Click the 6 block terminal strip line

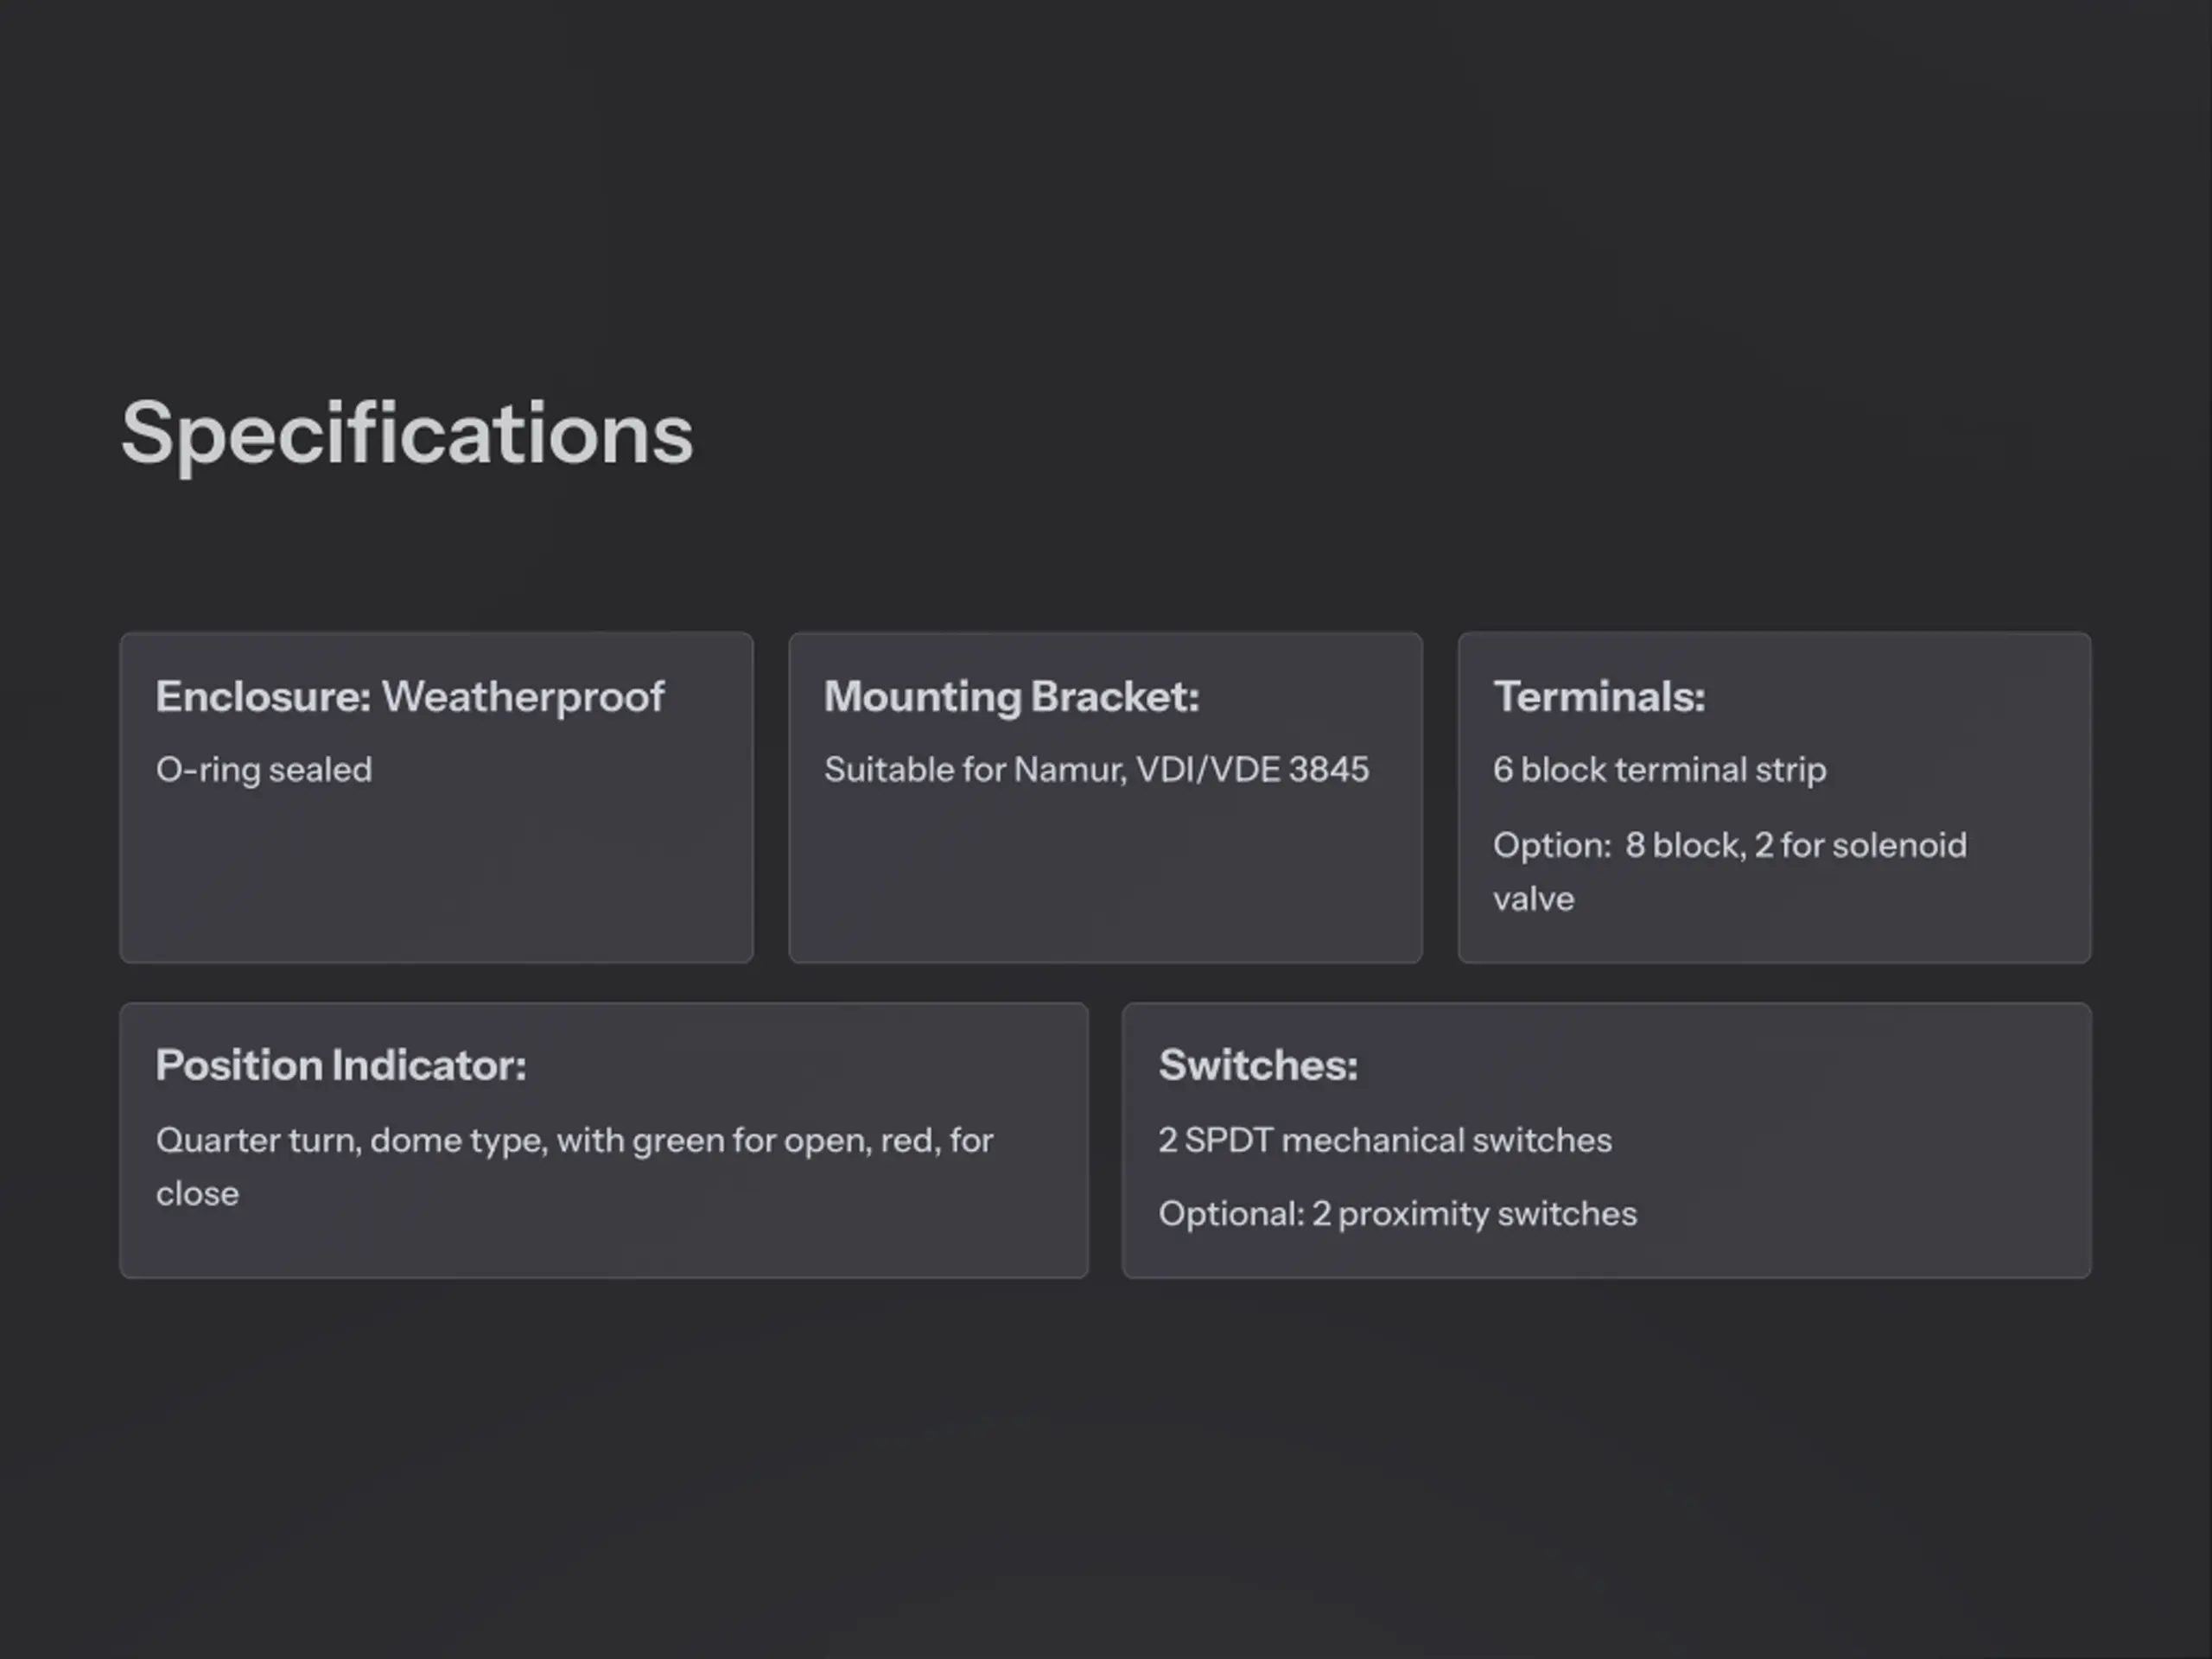point(1659,770)
